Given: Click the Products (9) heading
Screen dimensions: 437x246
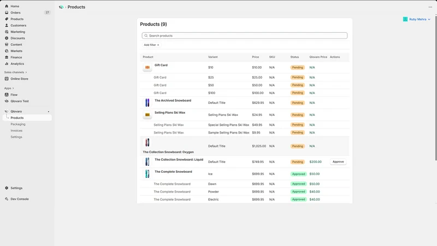Looking at the screenshot, I should pyautogui.click(x=153, y=24).
